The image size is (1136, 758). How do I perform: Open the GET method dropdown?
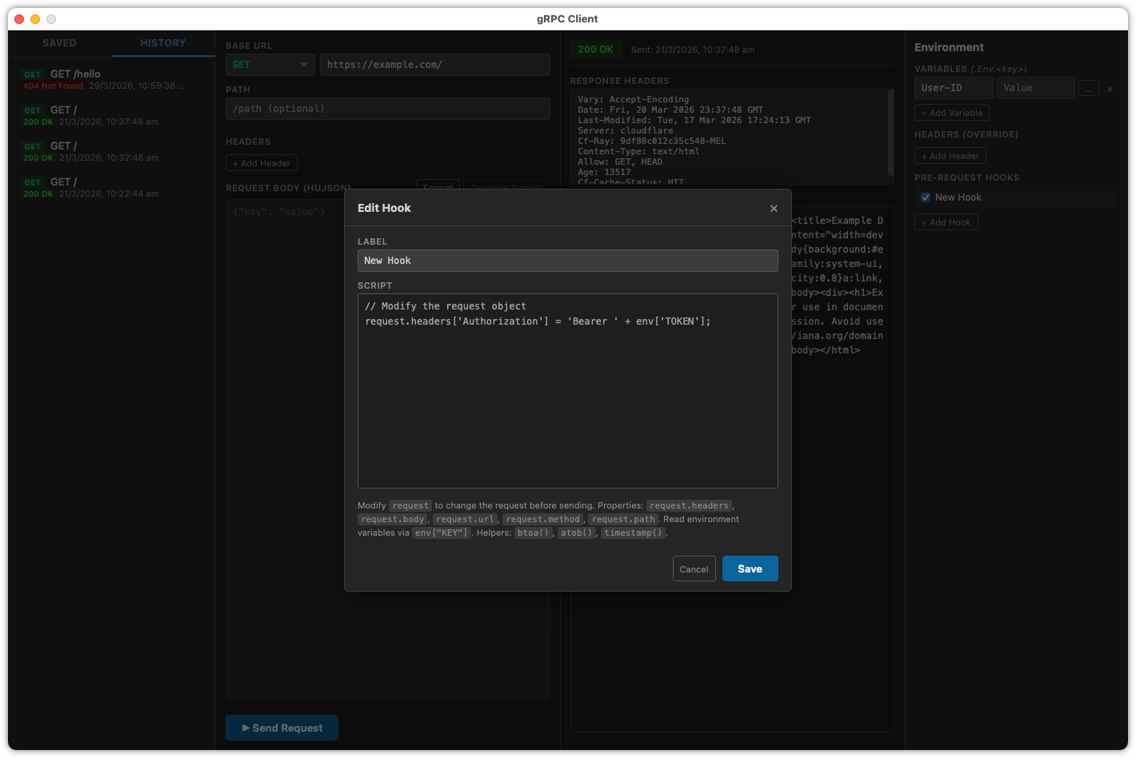(270, 65)
